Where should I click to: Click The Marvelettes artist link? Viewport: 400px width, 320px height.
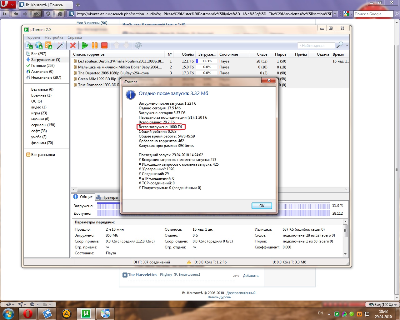pos(142,275)
